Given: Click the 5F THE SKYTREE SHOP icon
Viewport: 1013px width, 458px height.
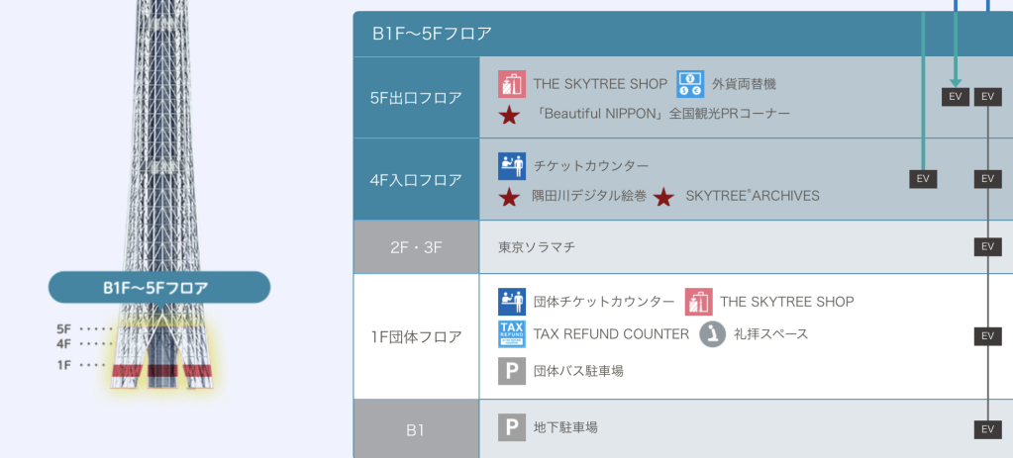Looking at the screenshot, I should click(x=512, y=84).
